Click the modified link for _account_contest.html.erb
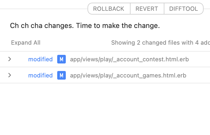 click(x=40, y=59)
